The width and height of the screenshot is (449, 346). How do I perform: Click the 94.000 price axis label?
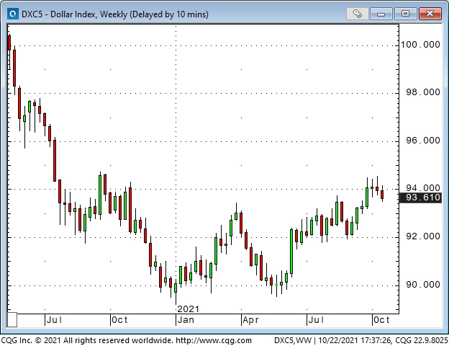click(422, 188)
